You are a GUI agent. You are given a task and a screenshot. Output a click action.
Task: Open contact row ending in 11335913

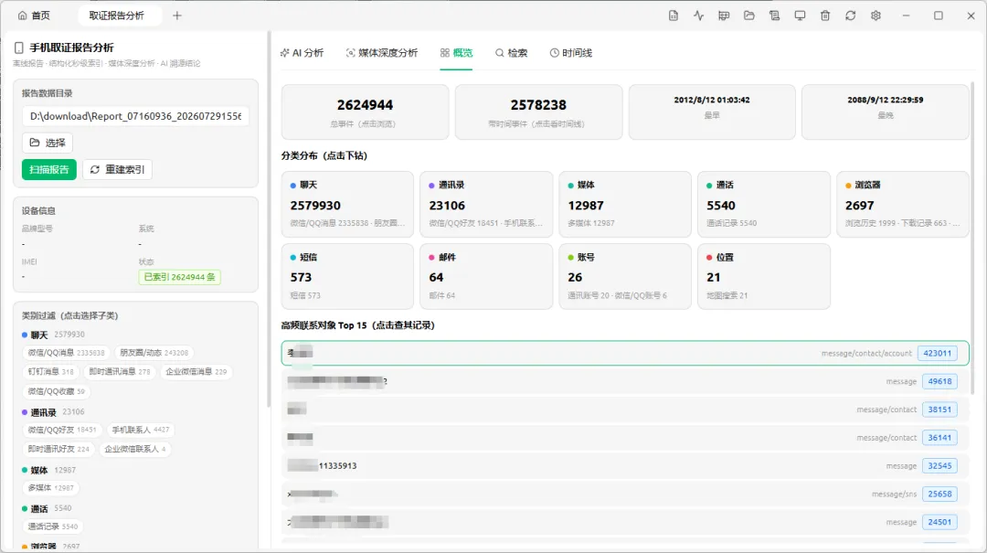coord(625,466)
